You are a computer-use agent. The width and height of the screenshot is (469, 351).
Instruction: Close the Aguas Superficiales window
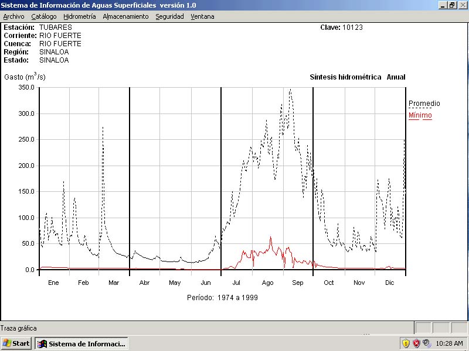pos(462,5)
